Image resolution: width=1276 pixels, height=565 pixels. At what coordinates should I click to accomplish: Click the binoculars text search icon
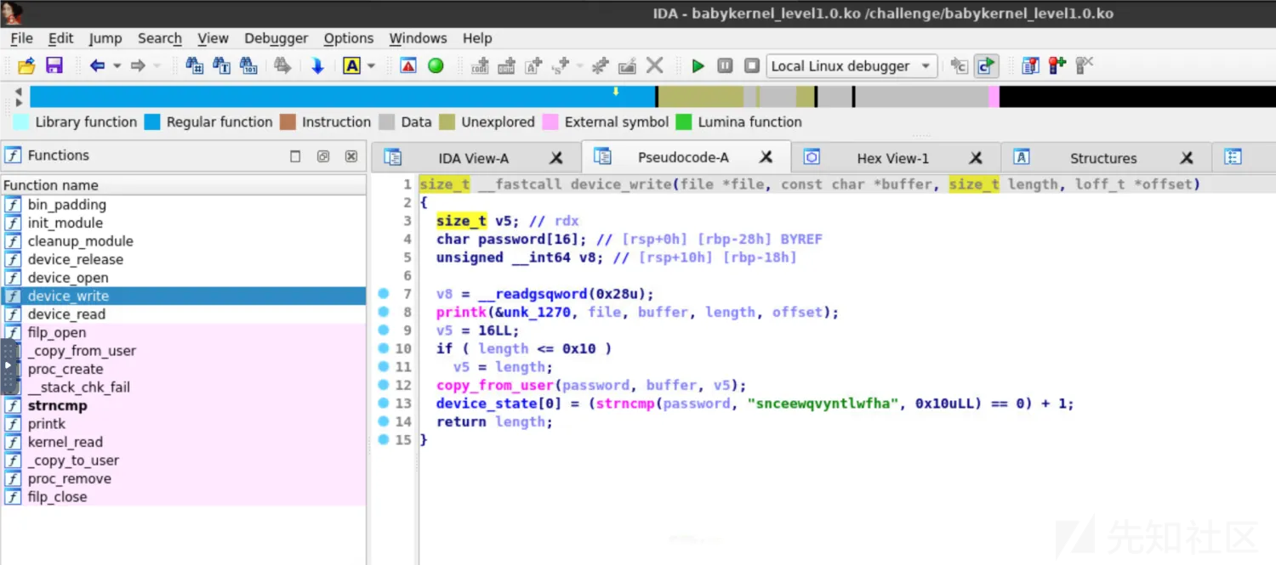pos(221,65)
